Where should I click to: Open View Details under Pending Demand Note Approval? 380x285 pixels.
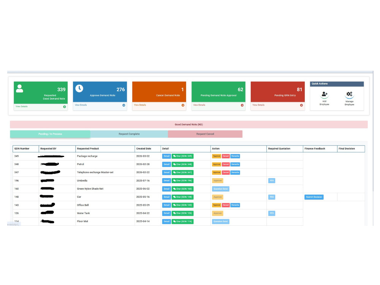[199, 105]
